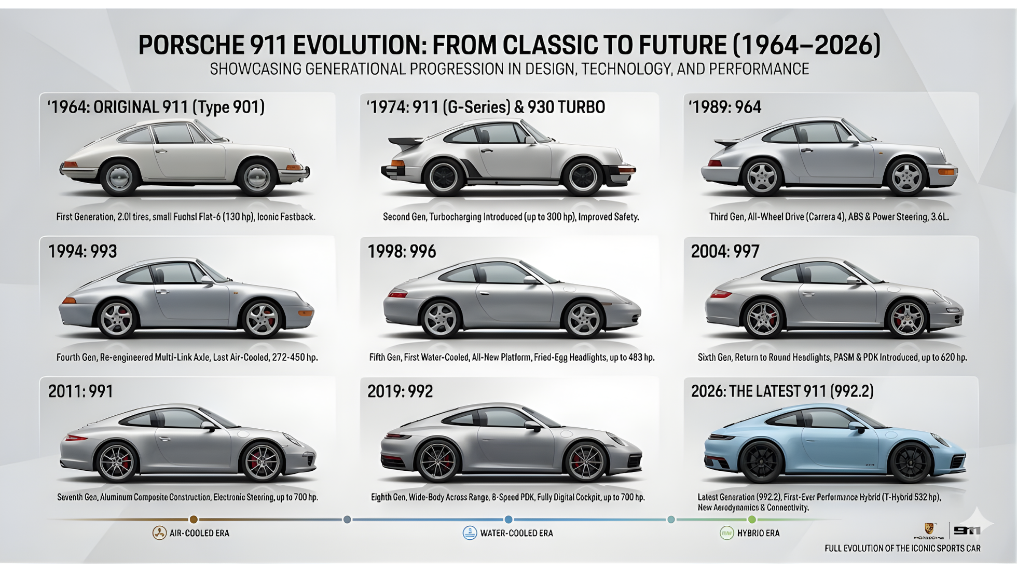This screenshot has width=1017, height=572.
Task: Select the blue 992.2 car image
Action: 834,444
